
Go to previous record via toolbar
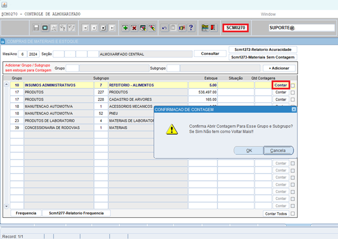point(94,28)
